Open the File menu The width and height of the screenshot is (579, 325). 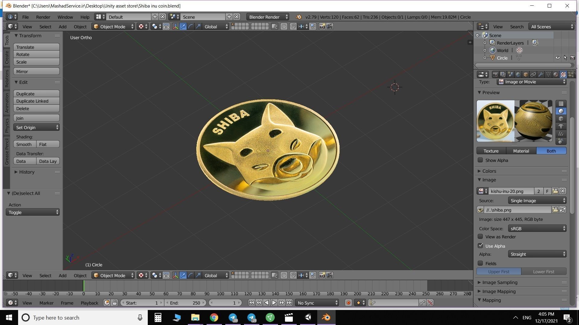coord(25,17)
